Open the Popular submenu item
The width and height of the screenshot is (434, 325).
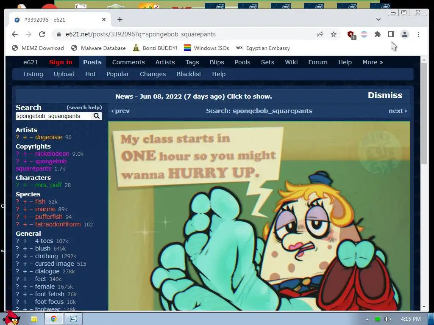point(118,74)
